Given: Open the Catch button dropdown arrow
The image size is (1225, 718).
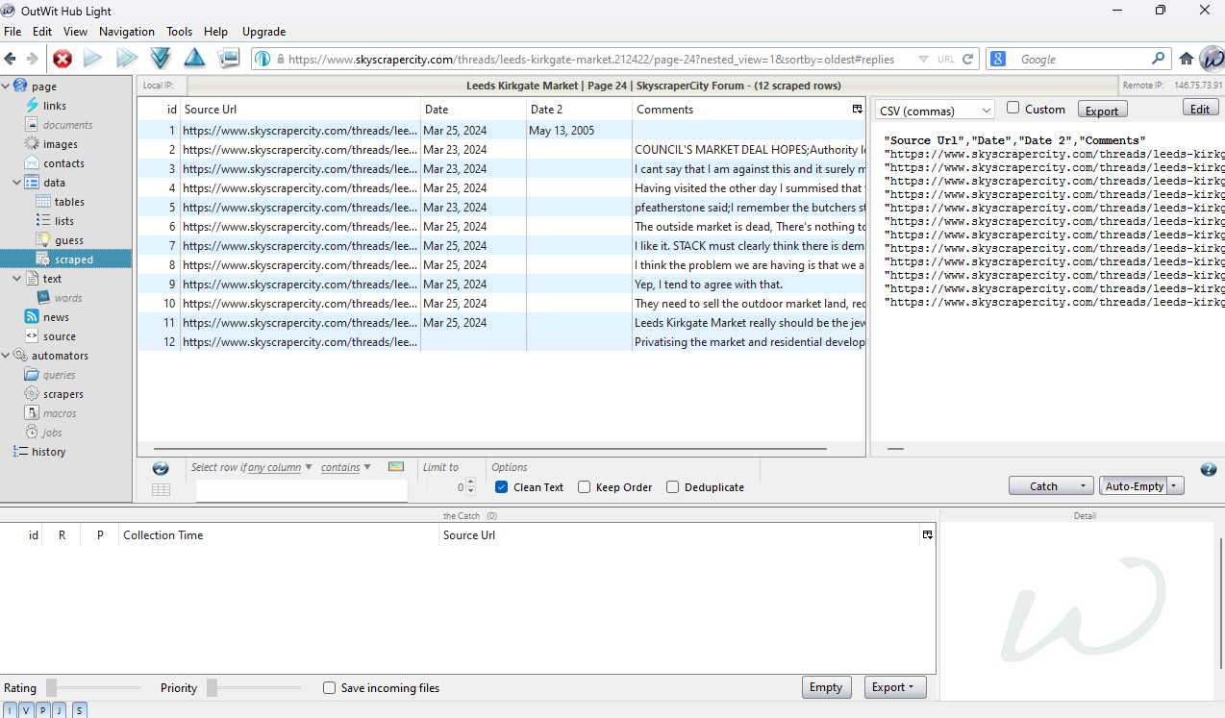Looking at the screenshot, I should point(1085,486).
